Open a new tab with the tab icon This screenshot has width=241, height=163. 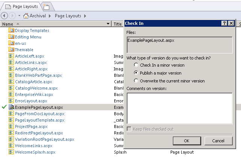[46, 6]
